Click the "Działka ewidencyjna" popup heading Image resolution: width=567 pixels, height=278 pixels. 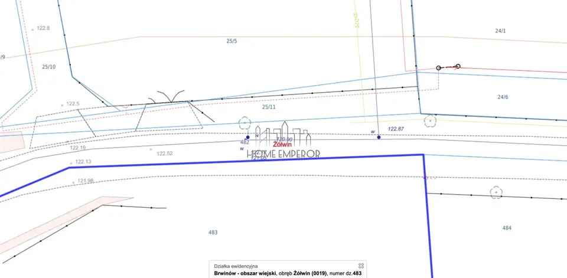236,266
